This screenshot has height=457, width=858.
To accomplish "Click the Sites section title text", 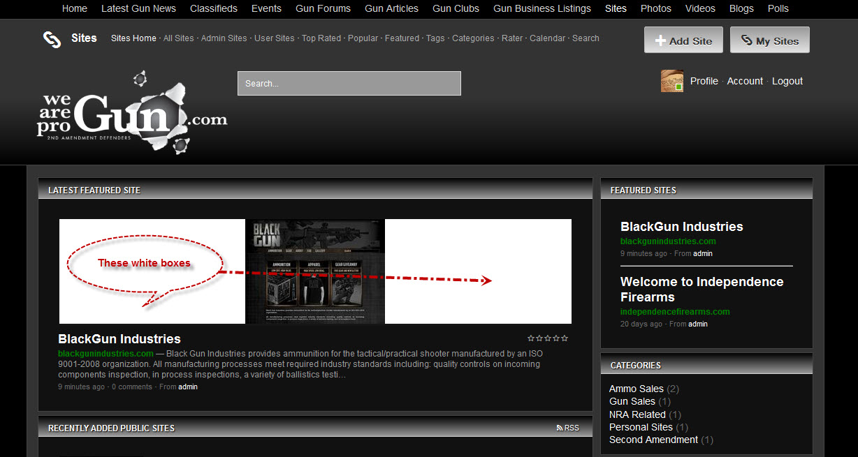I will pos(84,38).
